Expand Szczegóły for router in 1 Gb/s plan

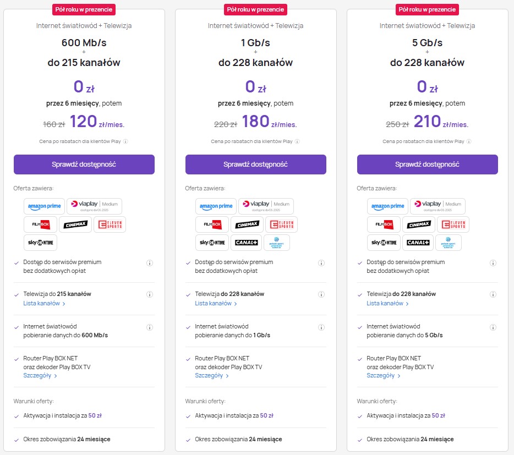point(212,376)
